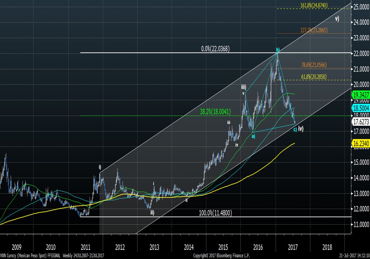
Task: Click the 13.0000 price axis value
Action: tap(361, 193)
